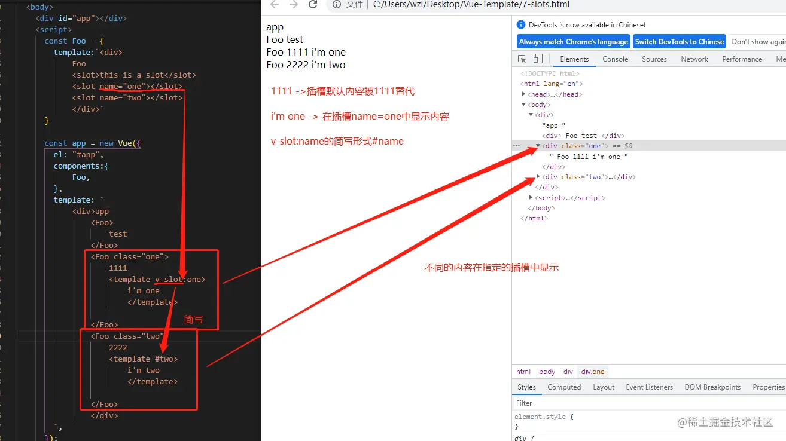The width and height of the screenshot is (786, 441).
Task: Expand the script node in DOM tree
Action: (x=531, y=197)
